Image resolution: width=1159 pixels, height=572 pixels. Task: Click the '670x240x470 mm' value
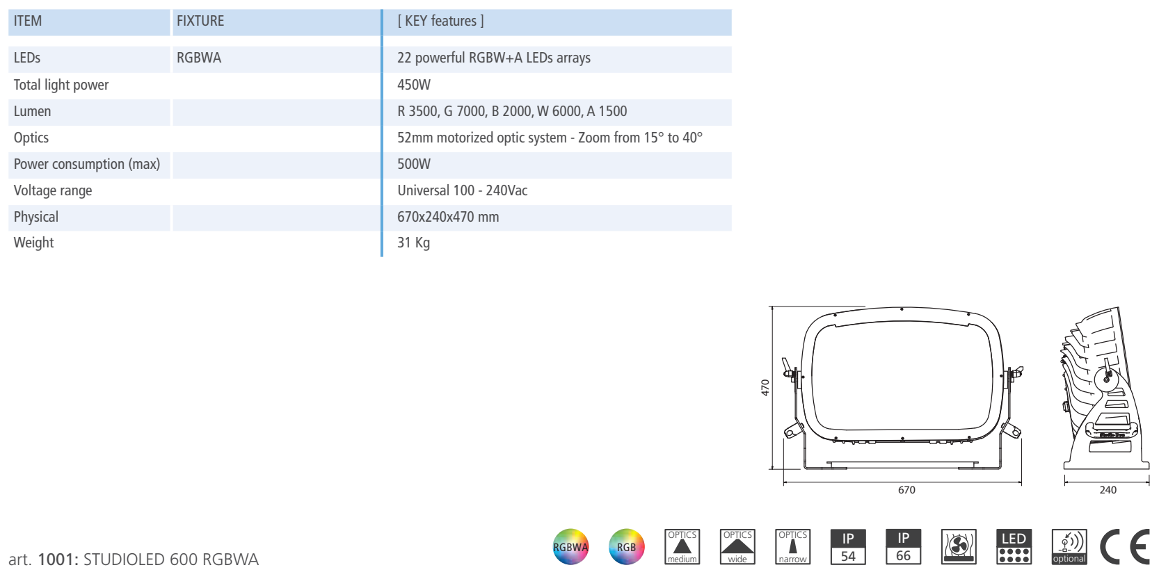[x=448, y=217]
